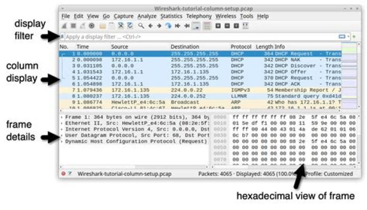Expand the Dynamic Host Configuration Protocol row
The width and height of the screenshot is (367, 210).
(62, 141)
